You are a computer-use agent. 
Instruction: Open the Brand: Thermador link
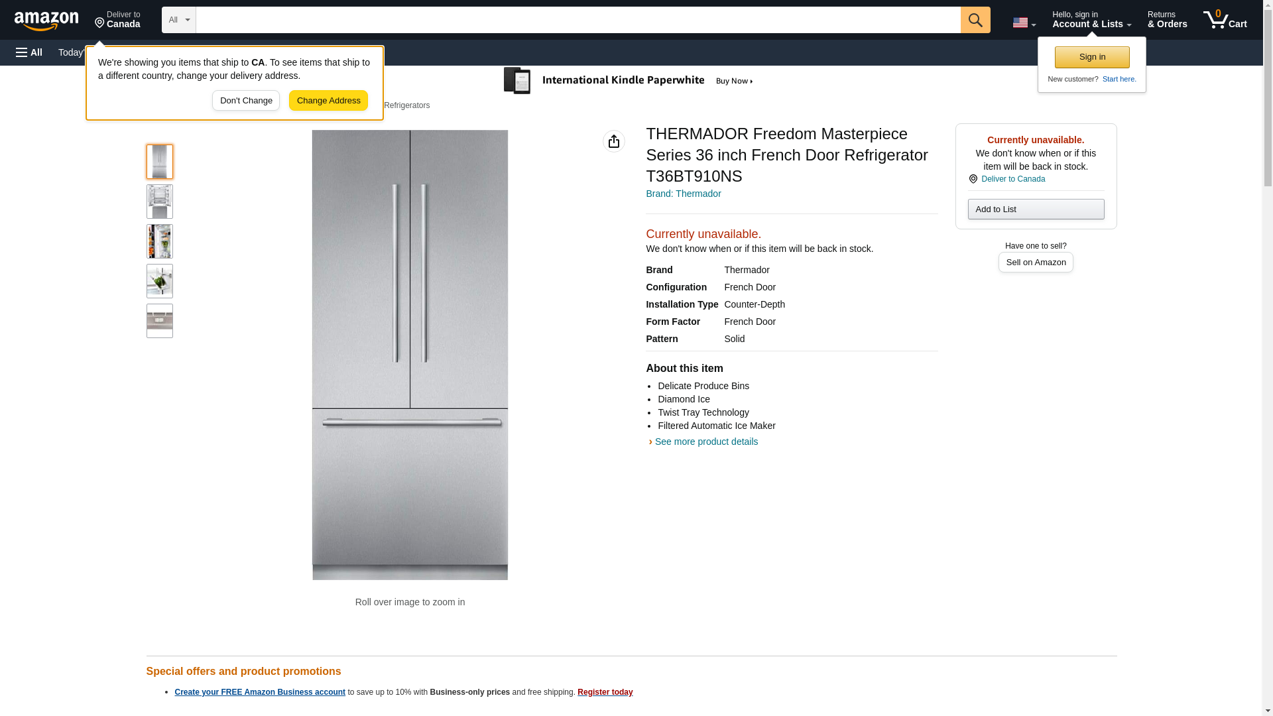click(683, 194)
